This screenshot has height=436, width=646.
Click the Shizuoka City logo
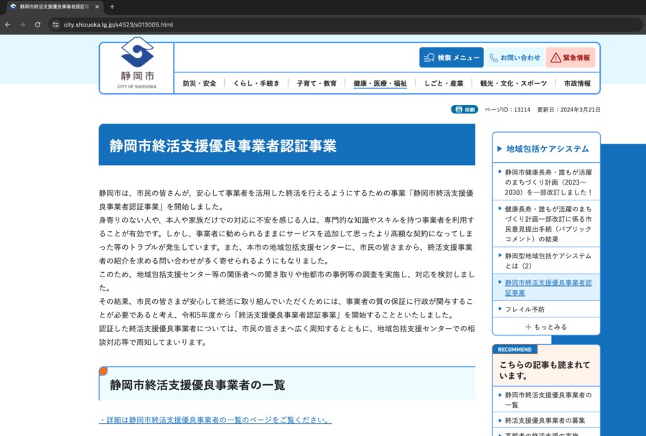click(x=136, y=68)
